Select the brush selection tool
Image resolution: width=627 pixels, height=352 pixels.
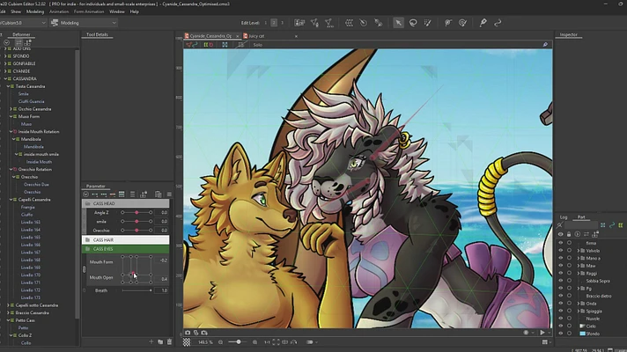(x=427, y=23)
